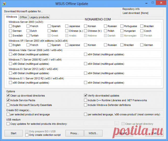This screenshot has height=141, width=168.
Task: Open the Proxy... settings
Action: click(75, 133)
